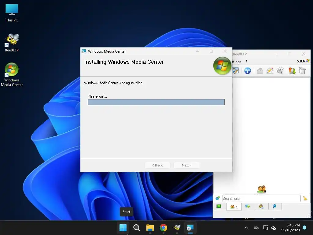
Task: Open File Explorer from the taskbar
Action: pyautogui.click(x=150, y=228)
